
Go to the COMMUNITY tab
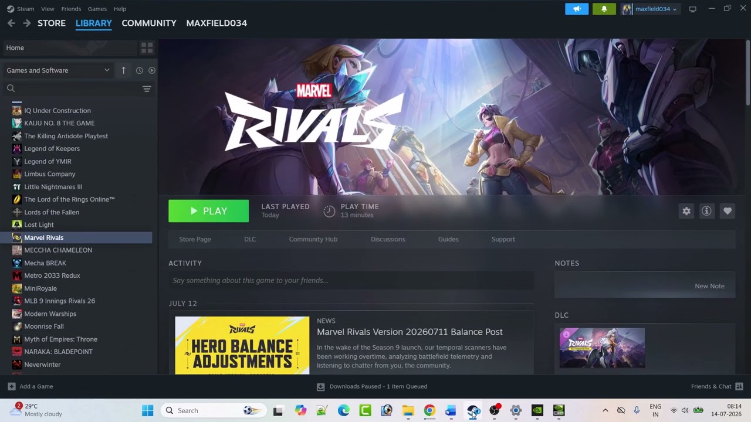coord(149,23)
